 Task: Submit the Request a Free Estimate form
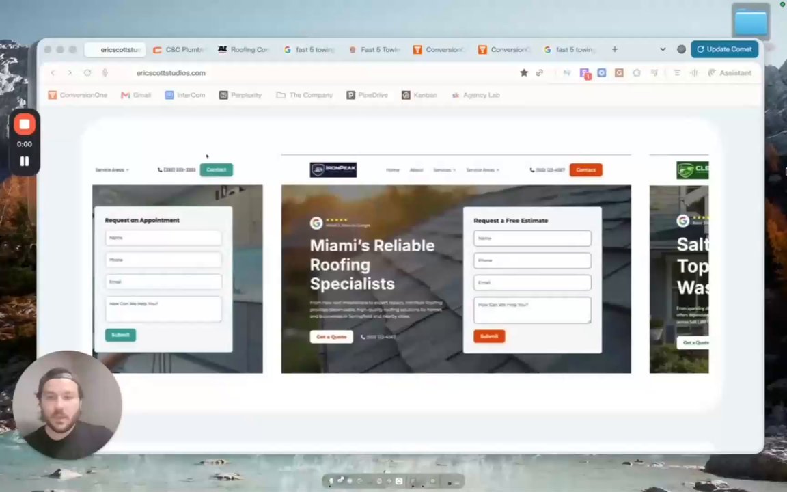click(x=489, y=336)
